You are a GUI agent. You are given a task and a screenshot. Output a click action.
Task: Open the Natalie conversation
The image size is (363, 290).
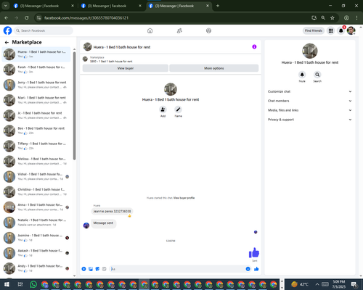coord(36,223)
